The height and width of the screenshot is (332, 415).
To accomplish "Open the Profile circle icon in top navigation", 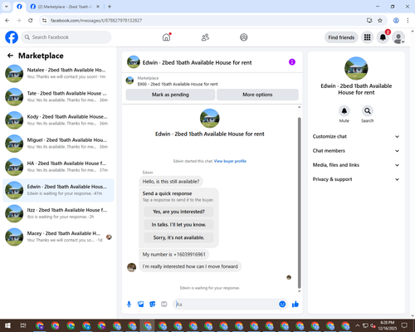I will point(244,37).
